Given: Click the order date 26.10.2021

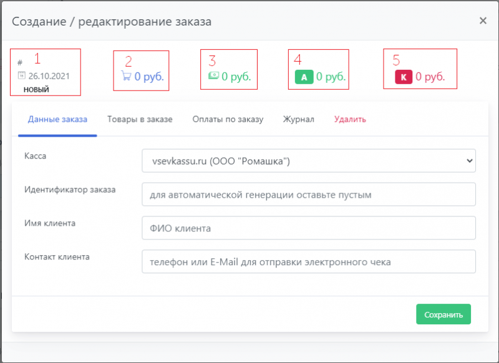Looking at the screenshot, I should pyautogui.click(x=49, y=76).
